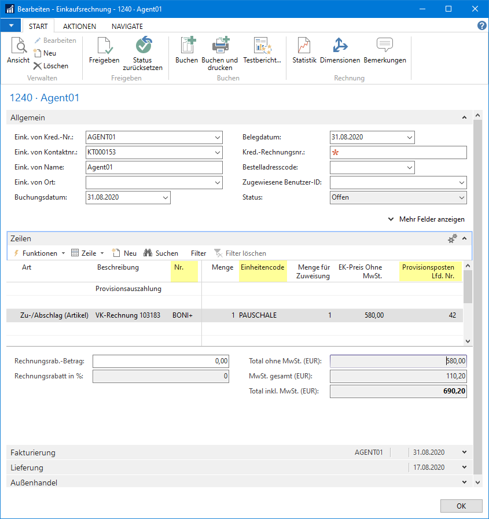
Task: Click the Kred.-Rechnungsnr. input field
Action: (398, 153)
